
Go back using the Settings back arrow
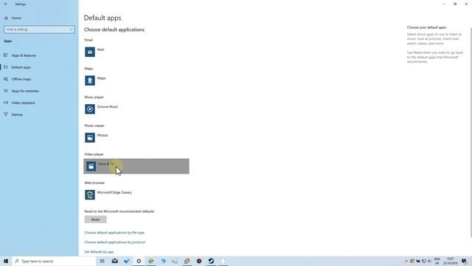(6, 4)
